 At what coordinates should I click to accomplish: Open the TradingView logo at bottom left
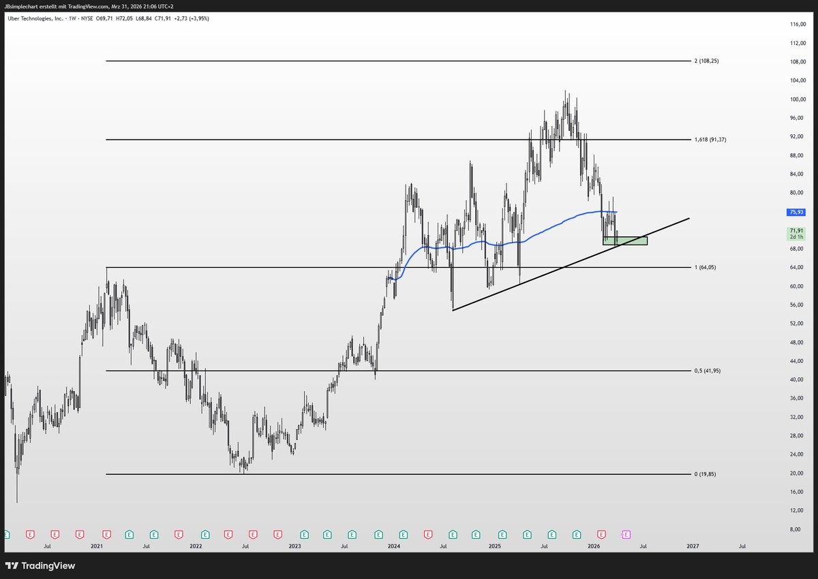(x=40, y=565)
